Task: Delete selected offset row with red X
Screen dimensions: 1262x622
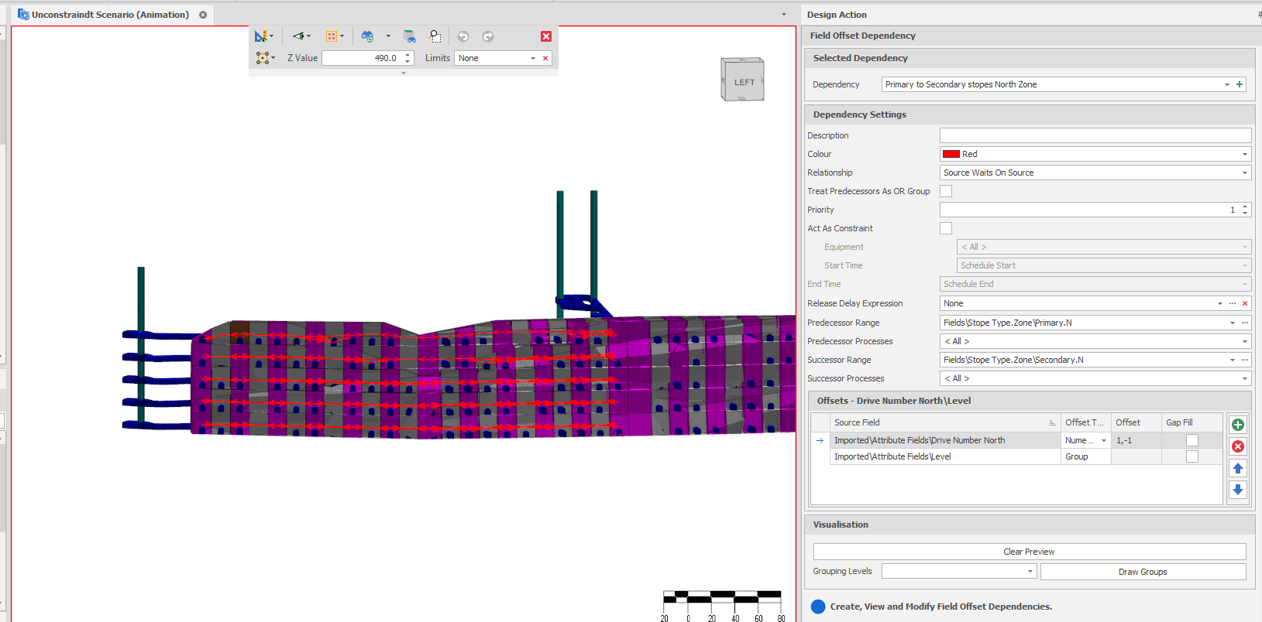Action: tap(1238, 446)
